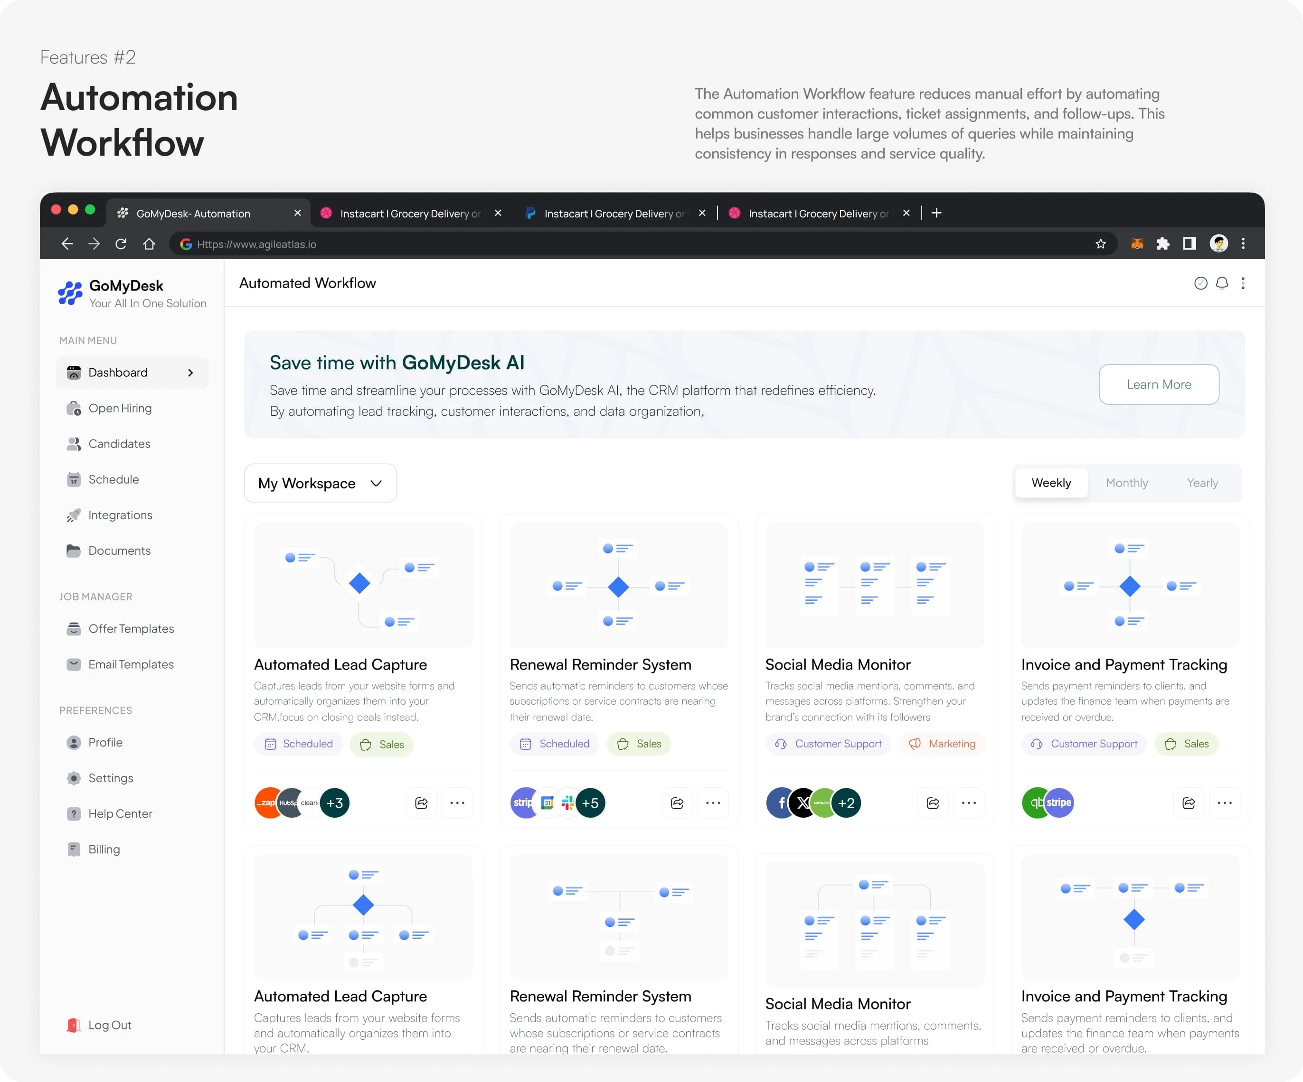Open the browser three-dot menu
Image resolution: width=1303 pixels, height=1082 pixels.
1243,243
